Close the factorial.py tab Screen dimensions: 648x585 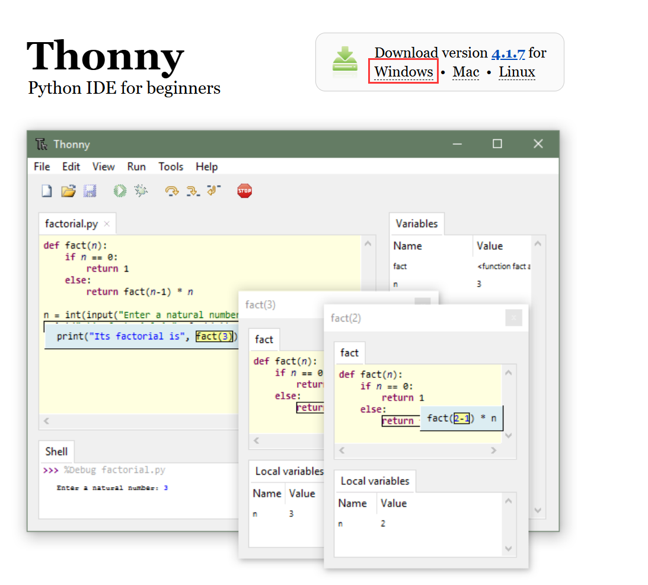pos(107,224)
